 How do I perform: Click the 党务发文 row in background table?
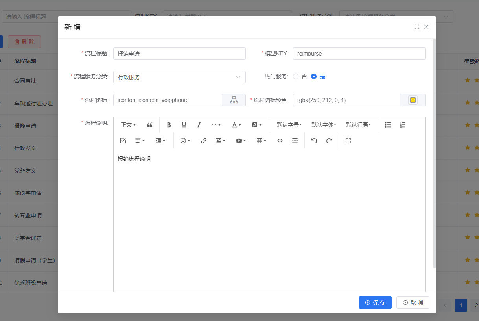(25, 171)
